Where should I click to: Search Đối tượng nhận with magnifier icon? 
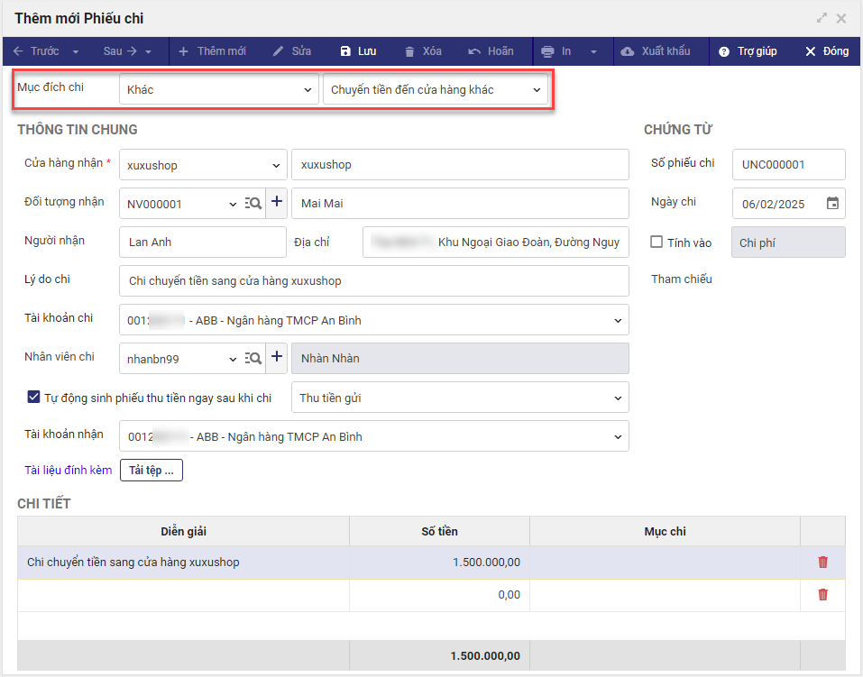[x=253, y=204]
